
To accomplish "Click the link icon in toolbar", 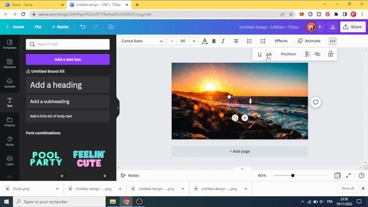I will click(x=317, y=54).
